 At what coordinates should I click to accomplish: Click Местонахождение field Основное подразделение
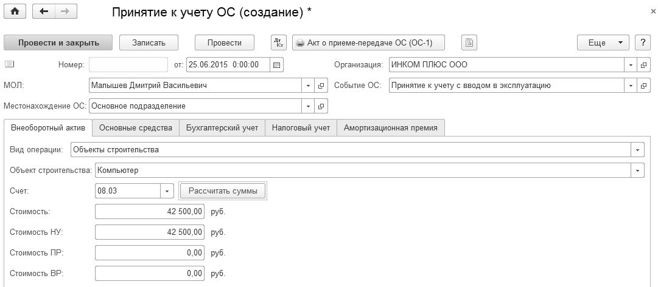point(195,106)
